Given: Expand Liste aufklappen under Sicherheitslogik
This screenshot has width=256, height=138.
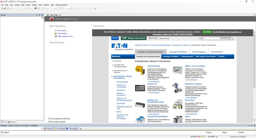Looking at the screenshot, I should pyautogui.click(x=153, y=82).
